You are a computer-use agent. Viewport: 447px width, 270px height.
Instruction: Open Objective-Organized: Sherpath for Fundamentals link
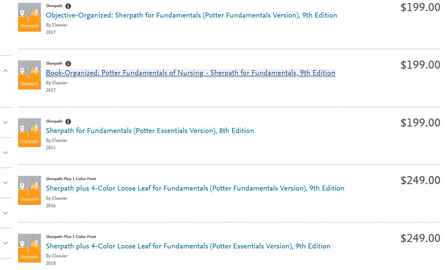191,15
